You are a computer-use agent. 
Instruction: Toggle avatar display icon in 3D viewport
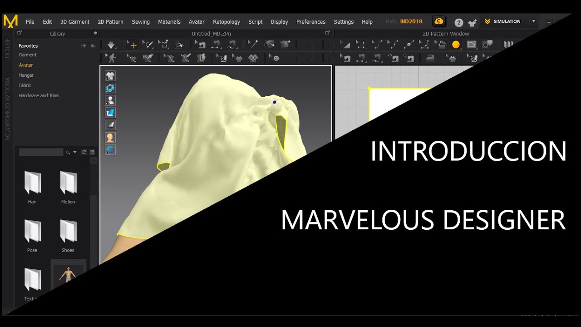[x=110, y=100]
